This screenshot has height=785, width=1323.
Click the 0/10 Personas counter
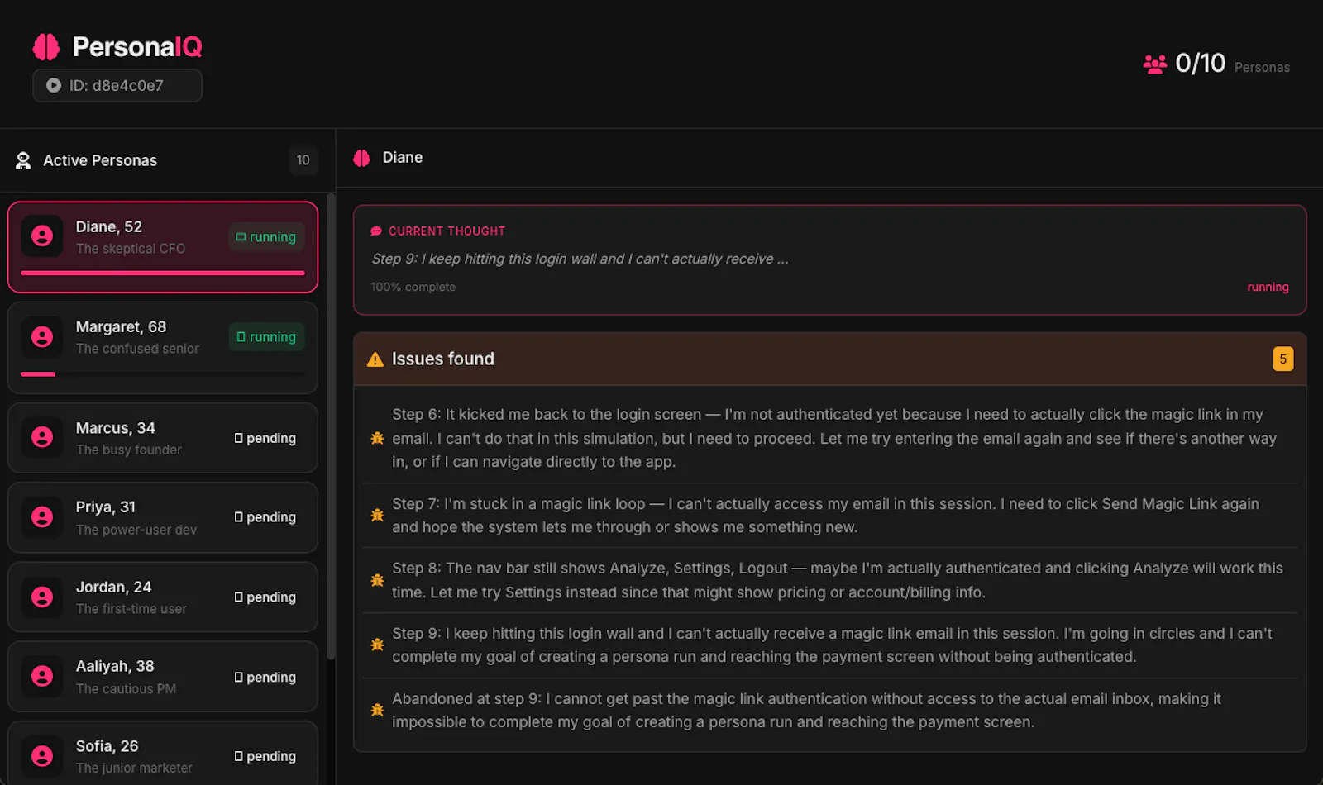pos(1216,64)
